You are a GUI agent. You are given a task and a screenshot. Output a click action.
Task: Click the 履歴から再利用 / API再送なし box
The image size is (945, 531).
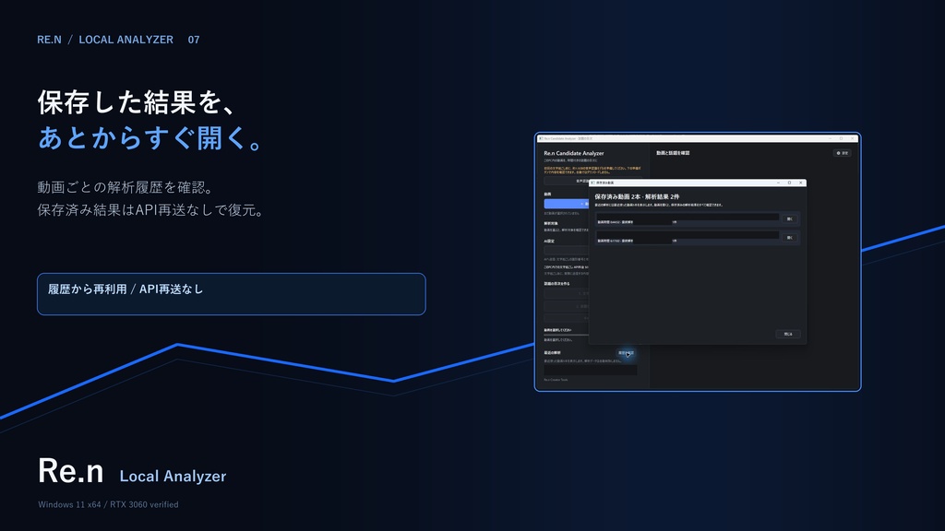point(232,294)
